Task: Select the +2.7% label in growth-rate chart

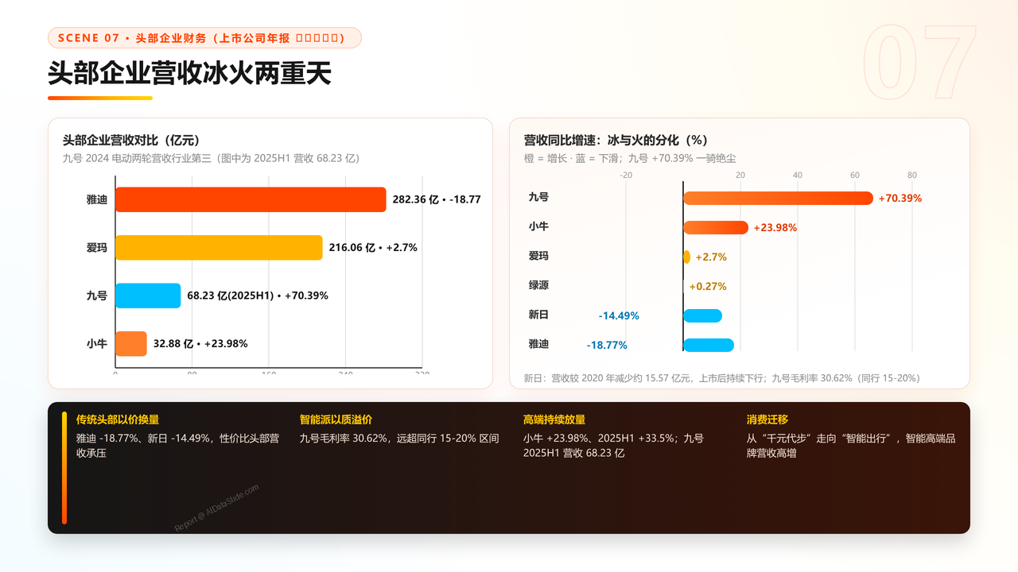Action: click(711, 257)
